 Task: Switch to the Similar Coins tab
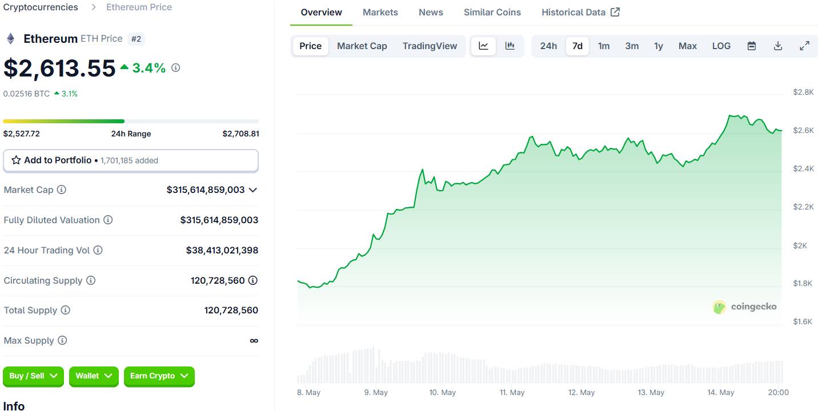tap(492, 12)
